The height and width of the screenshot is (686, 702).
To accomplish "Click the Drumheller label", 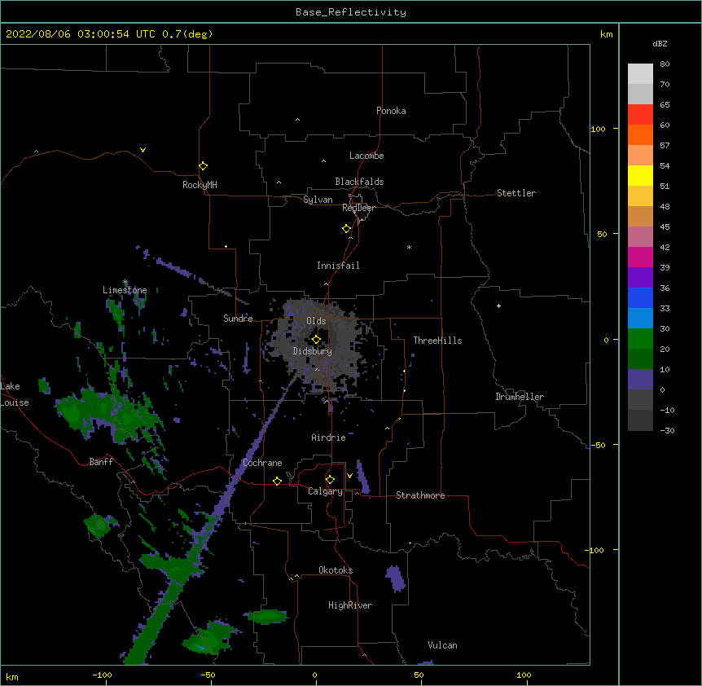I will point(520,397).
